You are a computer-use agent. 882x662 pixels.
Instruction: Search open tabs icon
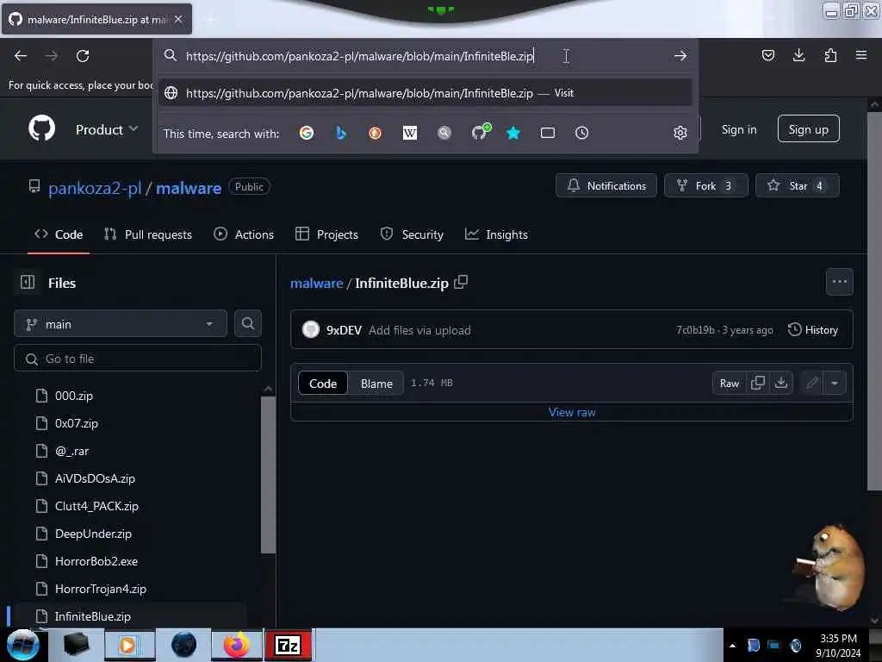547,133
